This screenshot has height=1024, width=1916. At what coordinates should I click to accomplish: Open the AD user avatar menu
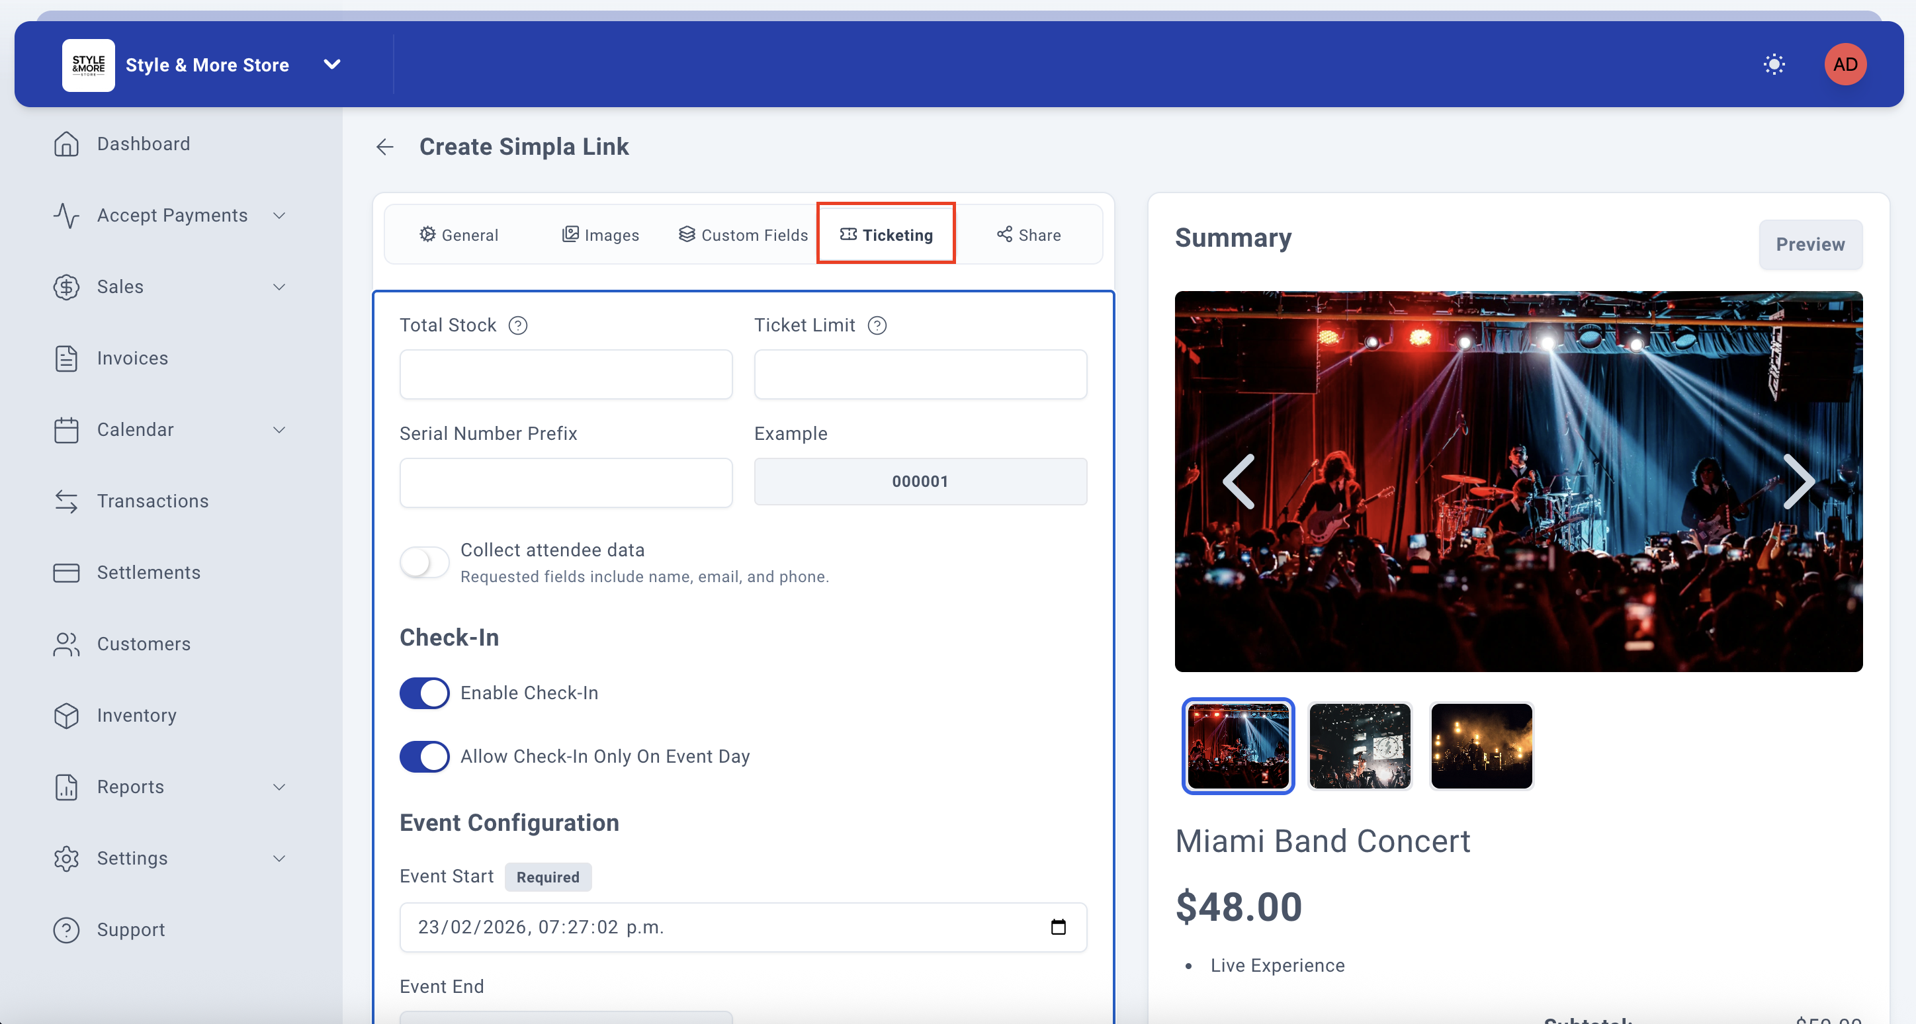[x=1845, y=64]
